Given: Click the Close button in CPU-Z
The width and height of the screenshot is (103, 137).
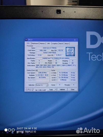Looking at the screenshot, I should click(x=72, y=90).
